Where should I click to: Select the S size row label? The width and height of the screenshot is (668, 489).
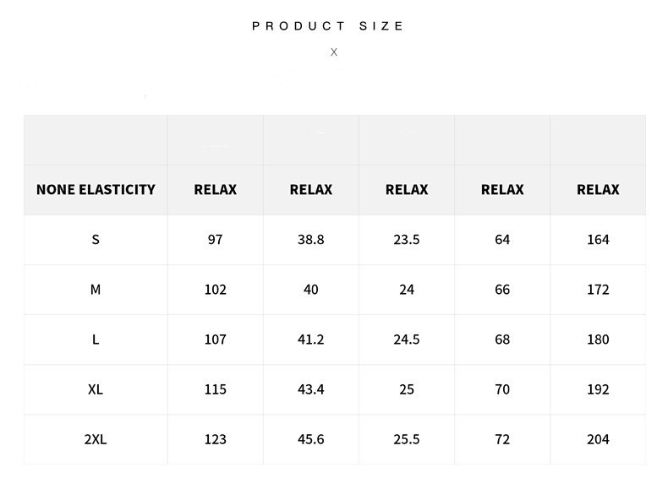(96, 240)
